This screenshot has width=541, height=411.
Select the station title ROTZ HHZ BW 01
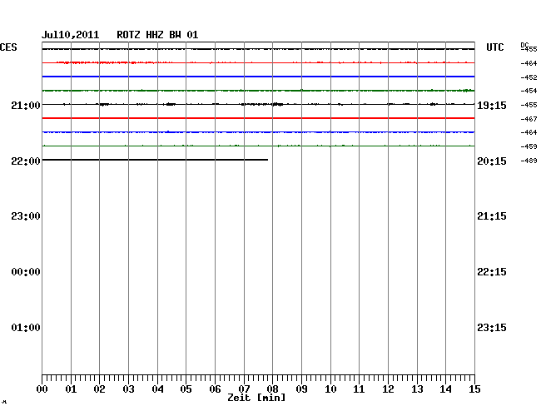pyautogui.click(x=157, y=35)
